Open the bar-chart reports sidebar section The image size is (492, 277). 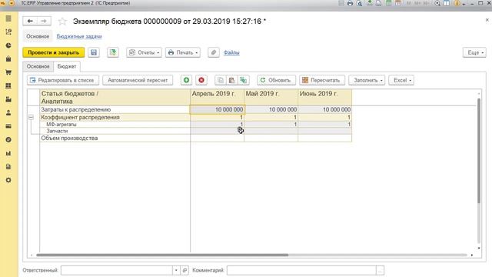coord(8,153)
